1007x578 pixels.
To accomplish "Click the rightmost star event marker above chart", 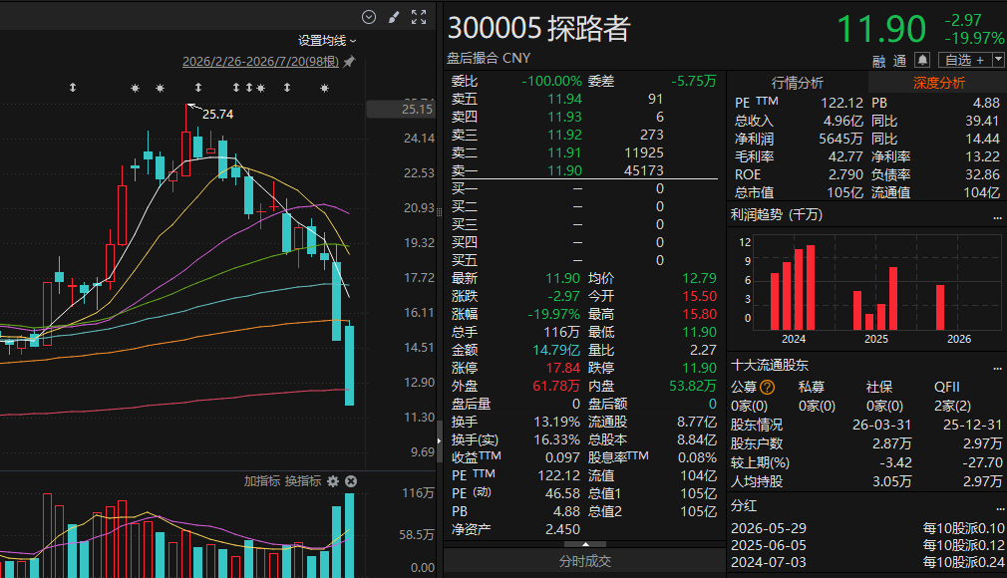I will pyautogui.click(x=324, y=88).
